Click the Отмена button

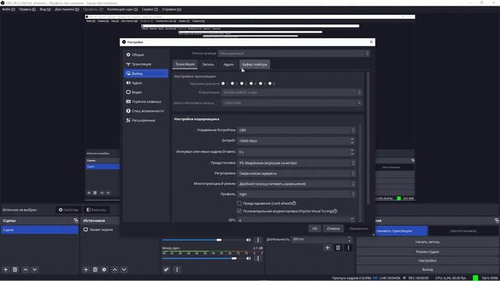(333, 229)
